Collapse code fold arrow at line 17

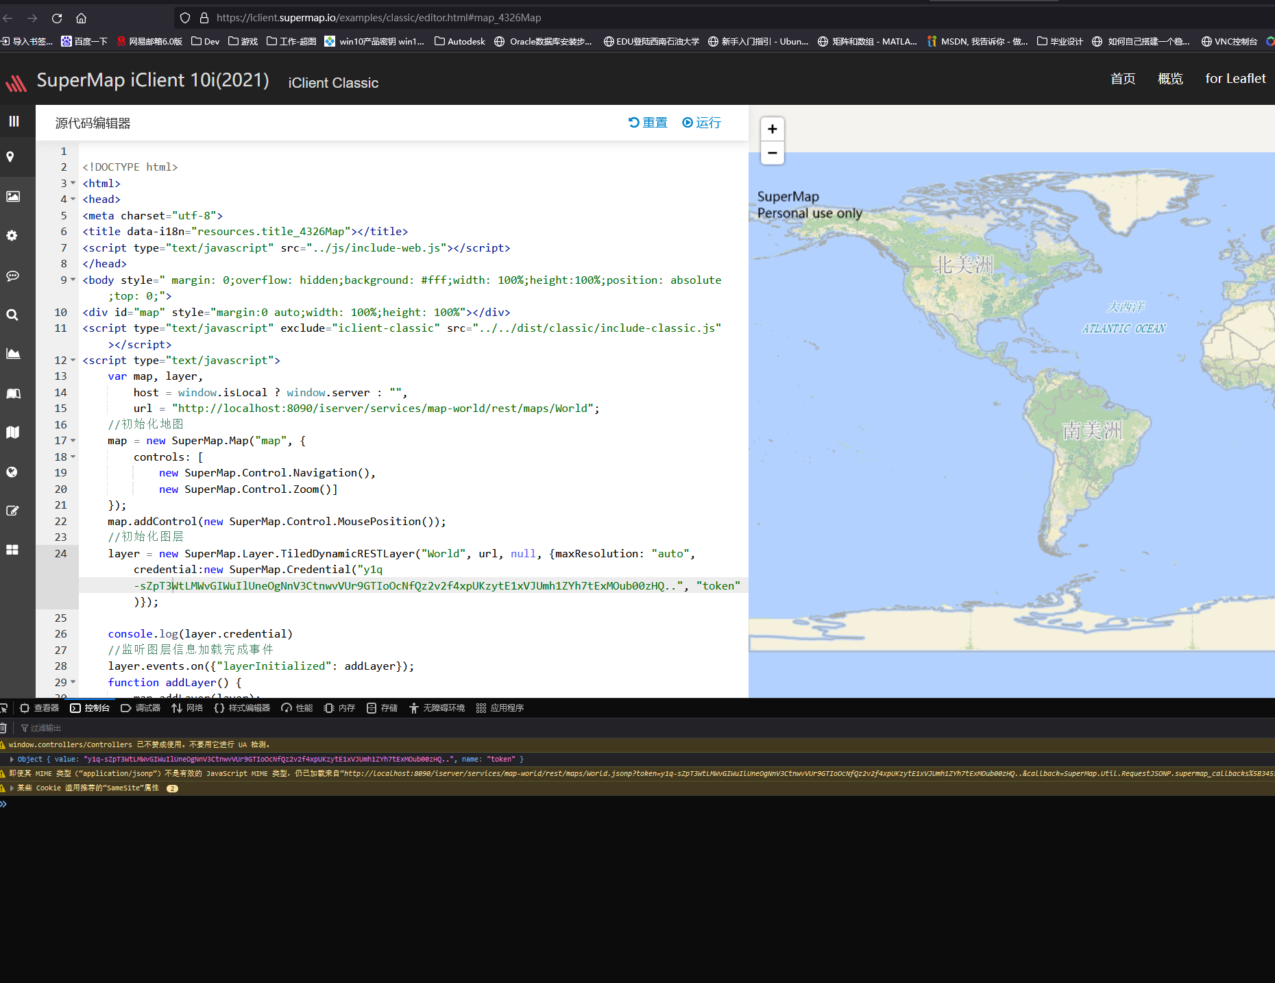73,441
